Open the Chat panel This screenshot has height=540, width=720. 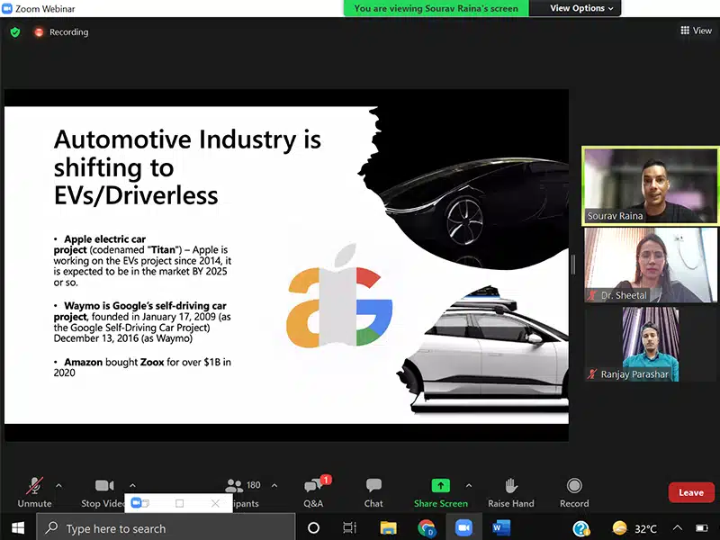[373, 487]
